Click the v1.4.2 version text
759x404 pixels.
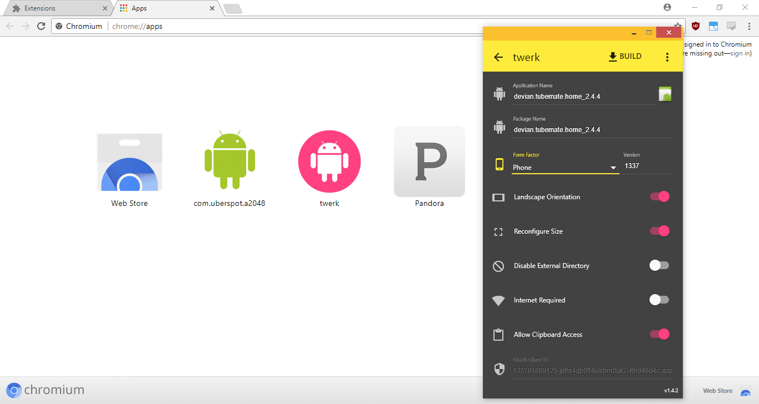point(671,390)
